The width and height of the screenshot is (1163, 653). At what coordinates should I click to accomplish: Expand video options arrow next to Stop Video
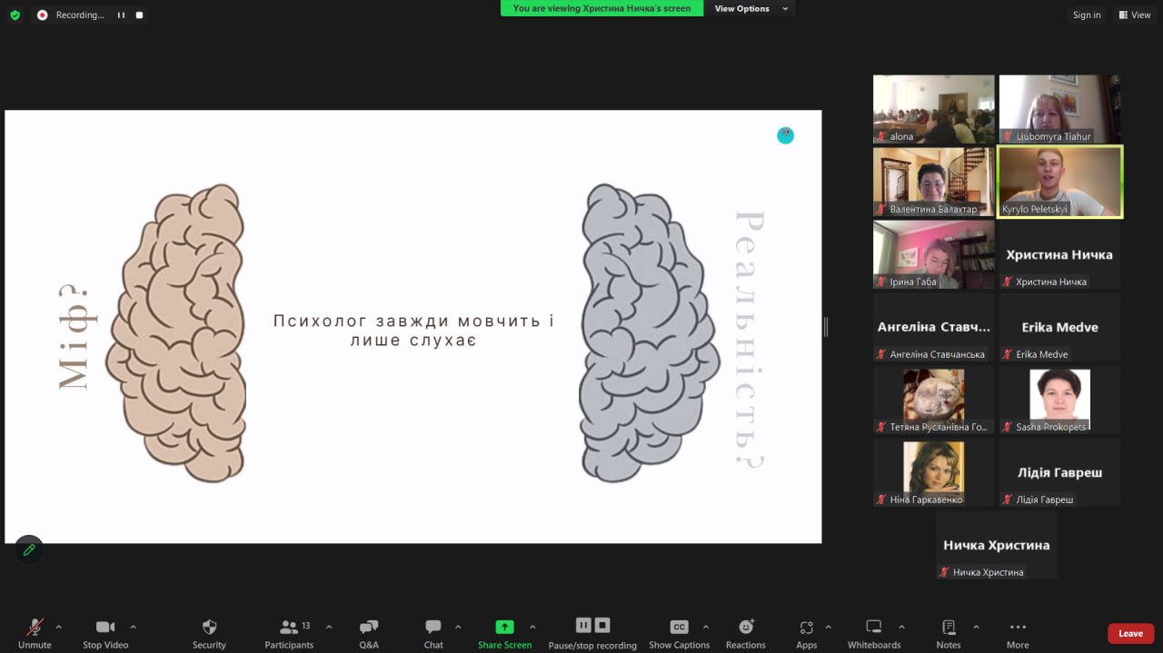pyautogui.click(x=134, y=627)
